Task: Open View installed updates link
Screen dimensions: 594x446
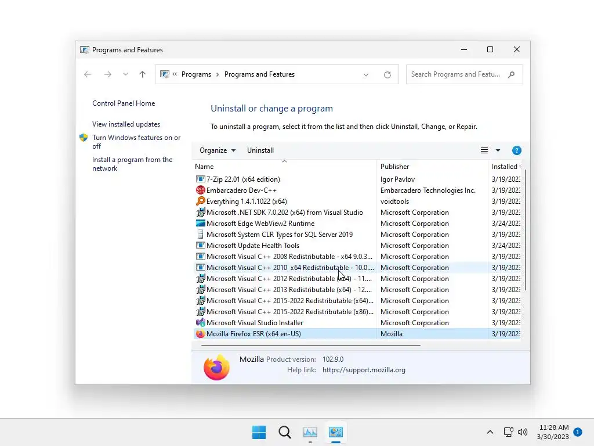Action: (126, 124)
